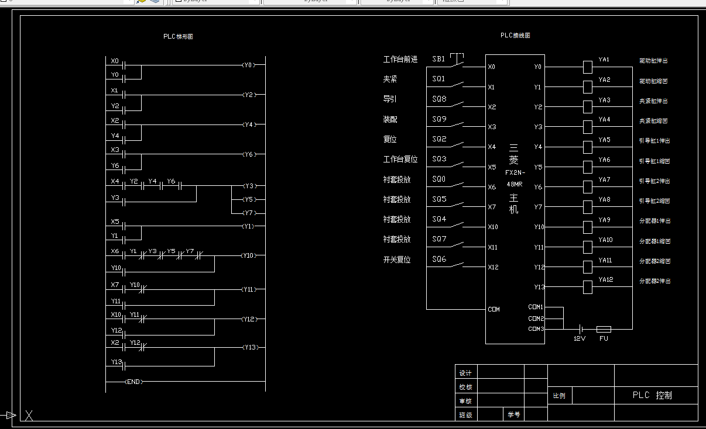The width and height of the screenshot is (706, 429).
Task: Open the layer list dropdown arrow
Action: click(x=131, y=2)
